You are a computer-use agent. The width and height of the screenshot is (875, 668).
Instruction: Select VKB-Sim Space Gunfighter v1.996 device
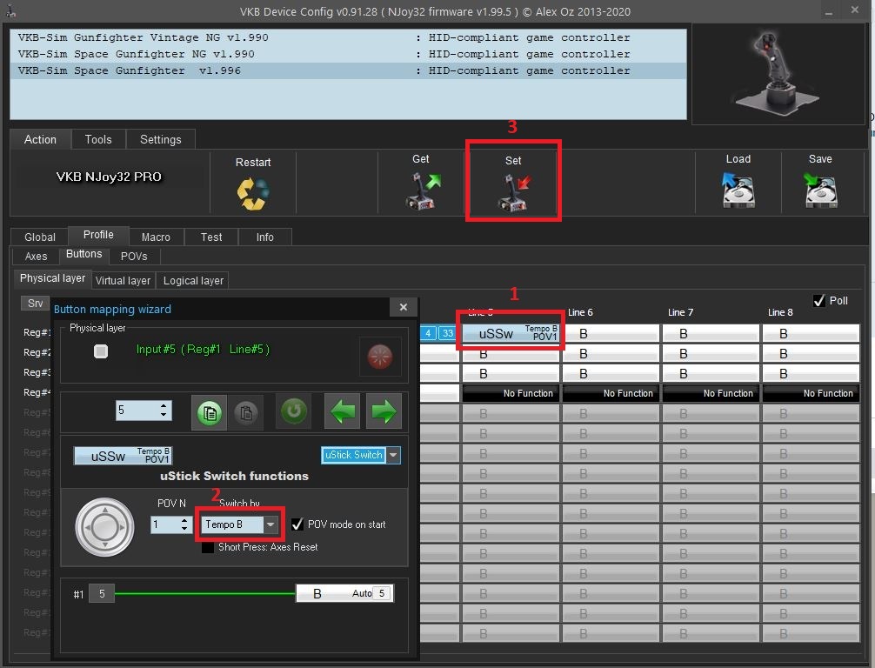click(348, 70)
